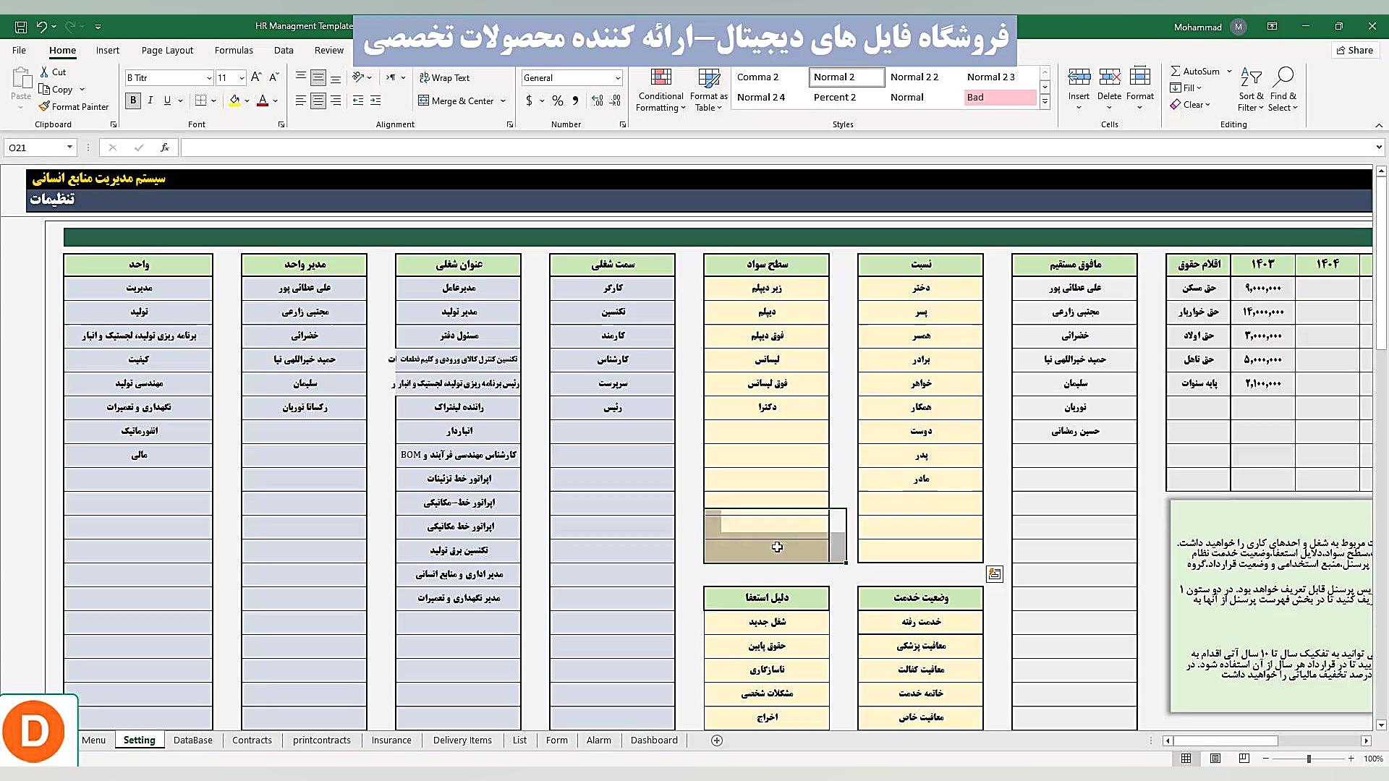The height and width of the screenshot is (781, 1389).
Task: Open the Formulas ribbon tab
Action: 234,50
